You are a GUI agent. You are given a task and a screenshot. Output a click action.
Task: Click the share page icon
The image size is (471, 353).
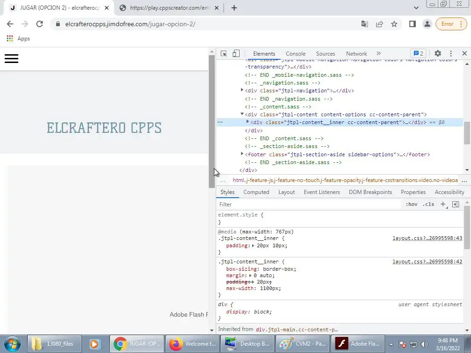[x=379, y=24]
